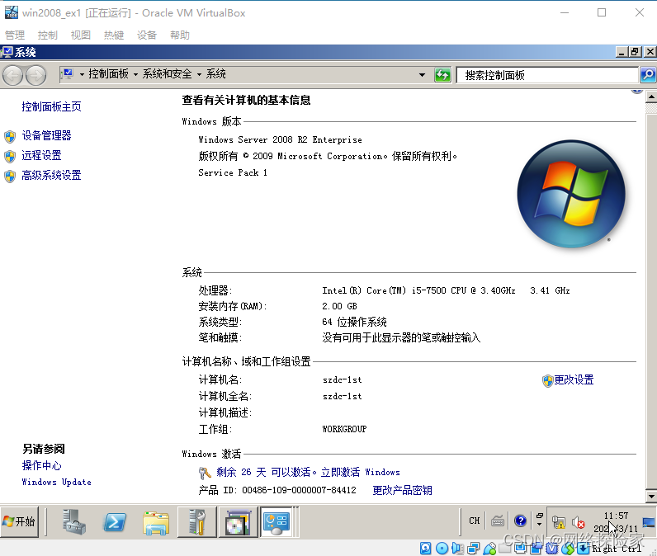Click the 控制面板 breadcrumb

(108, 74)
